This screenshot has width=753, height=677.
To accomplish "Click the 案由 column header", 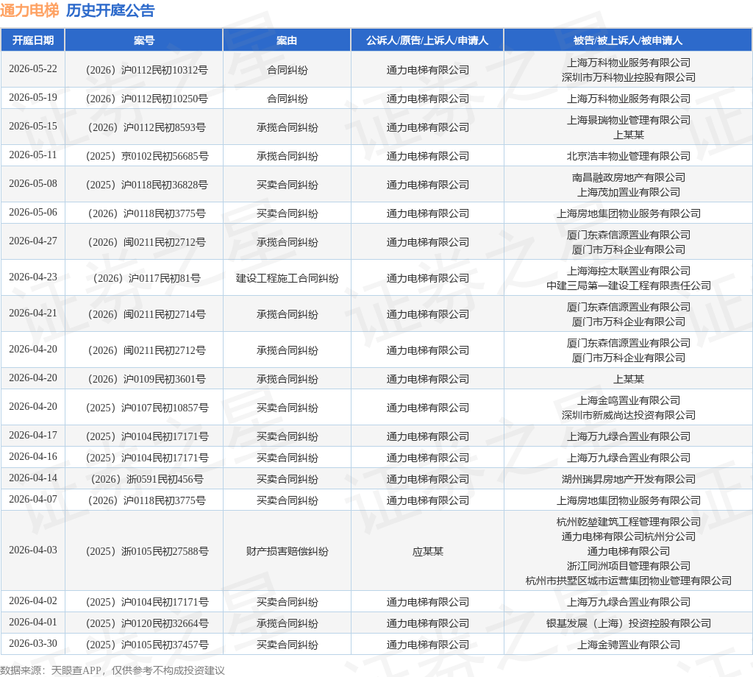I will coord(287,40).
